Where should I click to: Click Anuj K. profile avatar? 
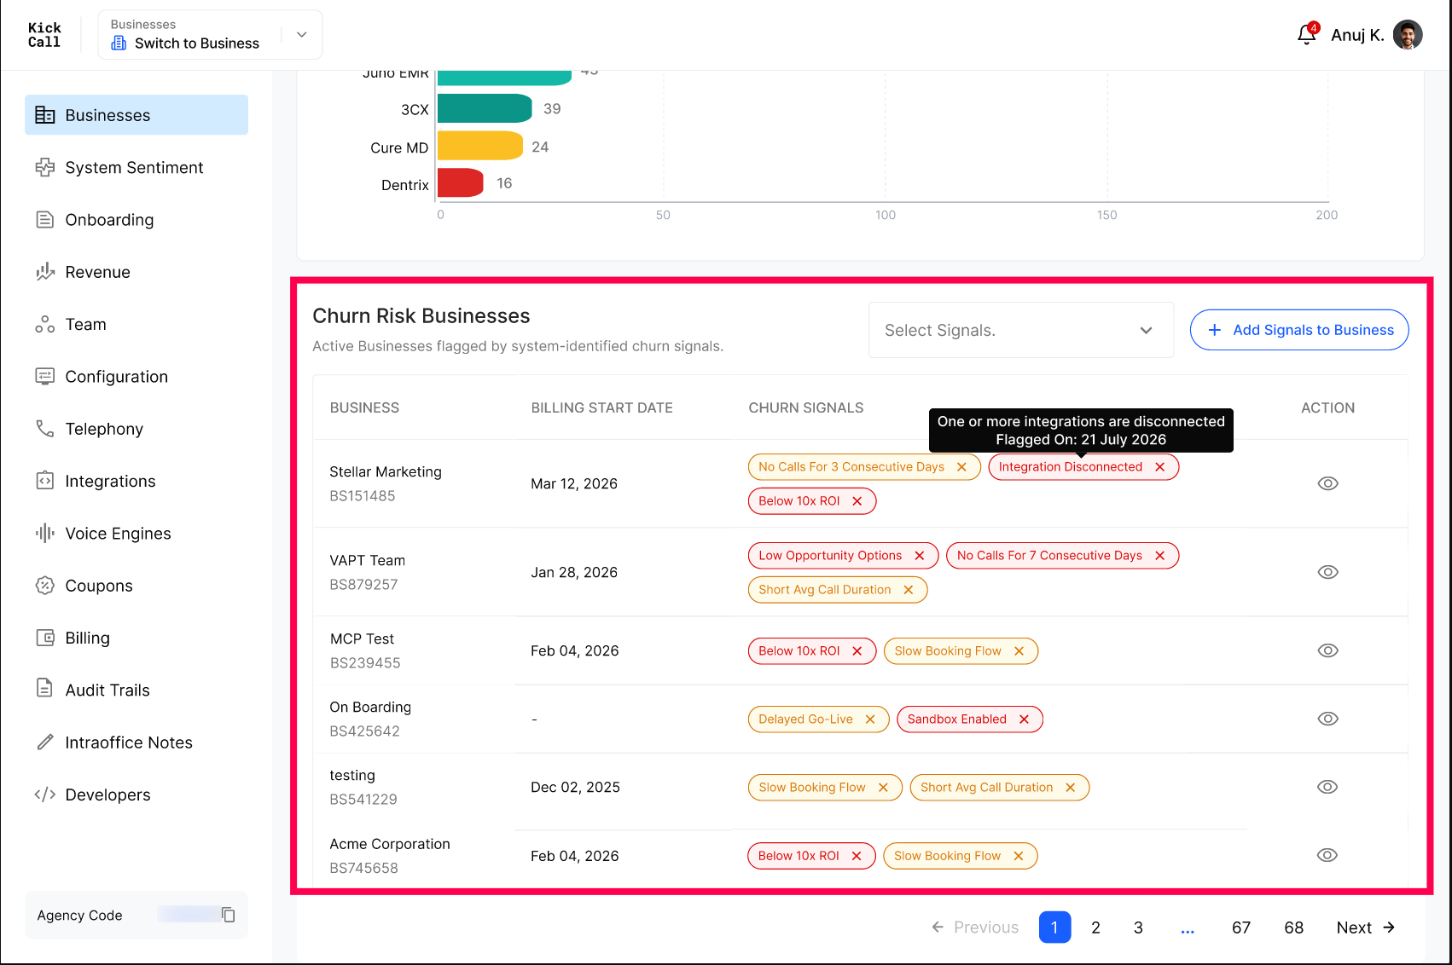click(x=1408, y=35)
